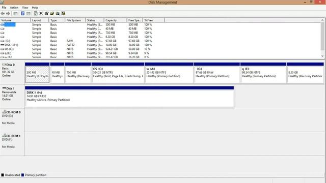Click the Disk 1 removable drive icon

coord(4,88)
